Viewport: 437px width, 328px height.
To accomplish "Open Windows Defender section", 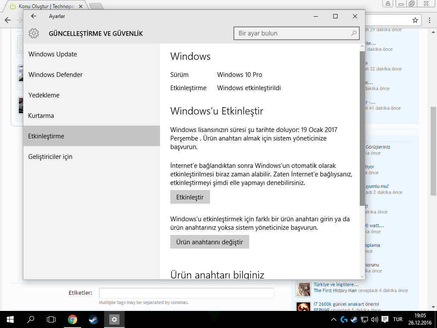I will point(92,74).
